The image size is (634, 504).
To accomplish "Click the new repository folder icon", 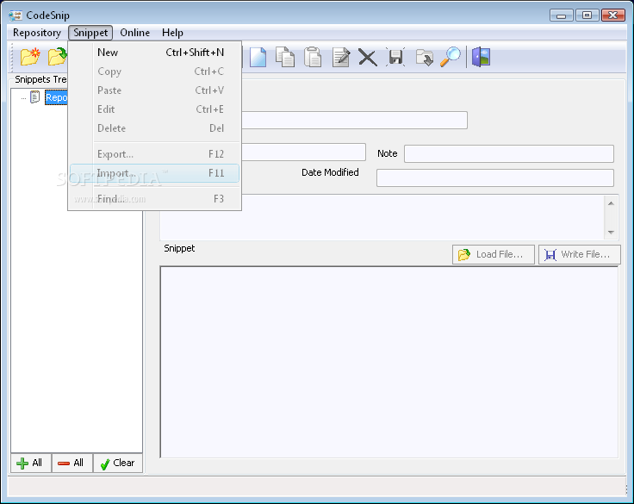I will tap(30, 57).
